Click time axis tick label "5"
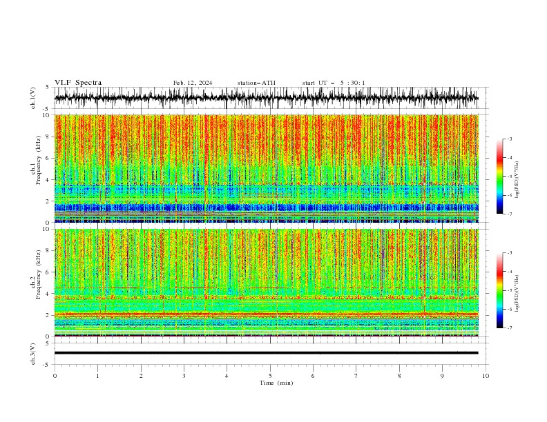This screenshot has height=422, width=547. 270,376
